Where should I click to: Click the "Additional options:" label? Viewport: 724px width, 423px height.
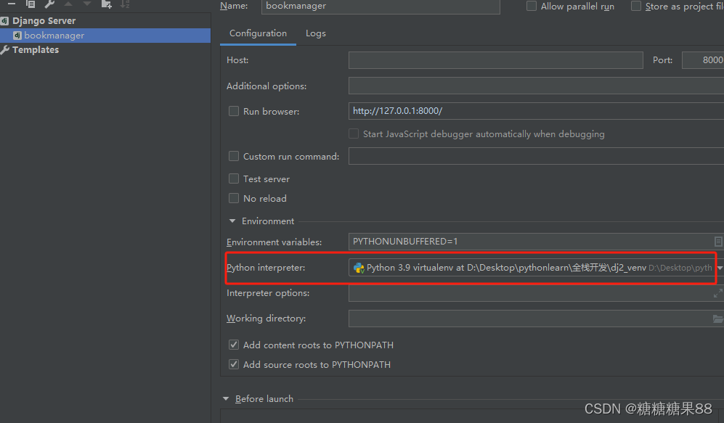267,86
